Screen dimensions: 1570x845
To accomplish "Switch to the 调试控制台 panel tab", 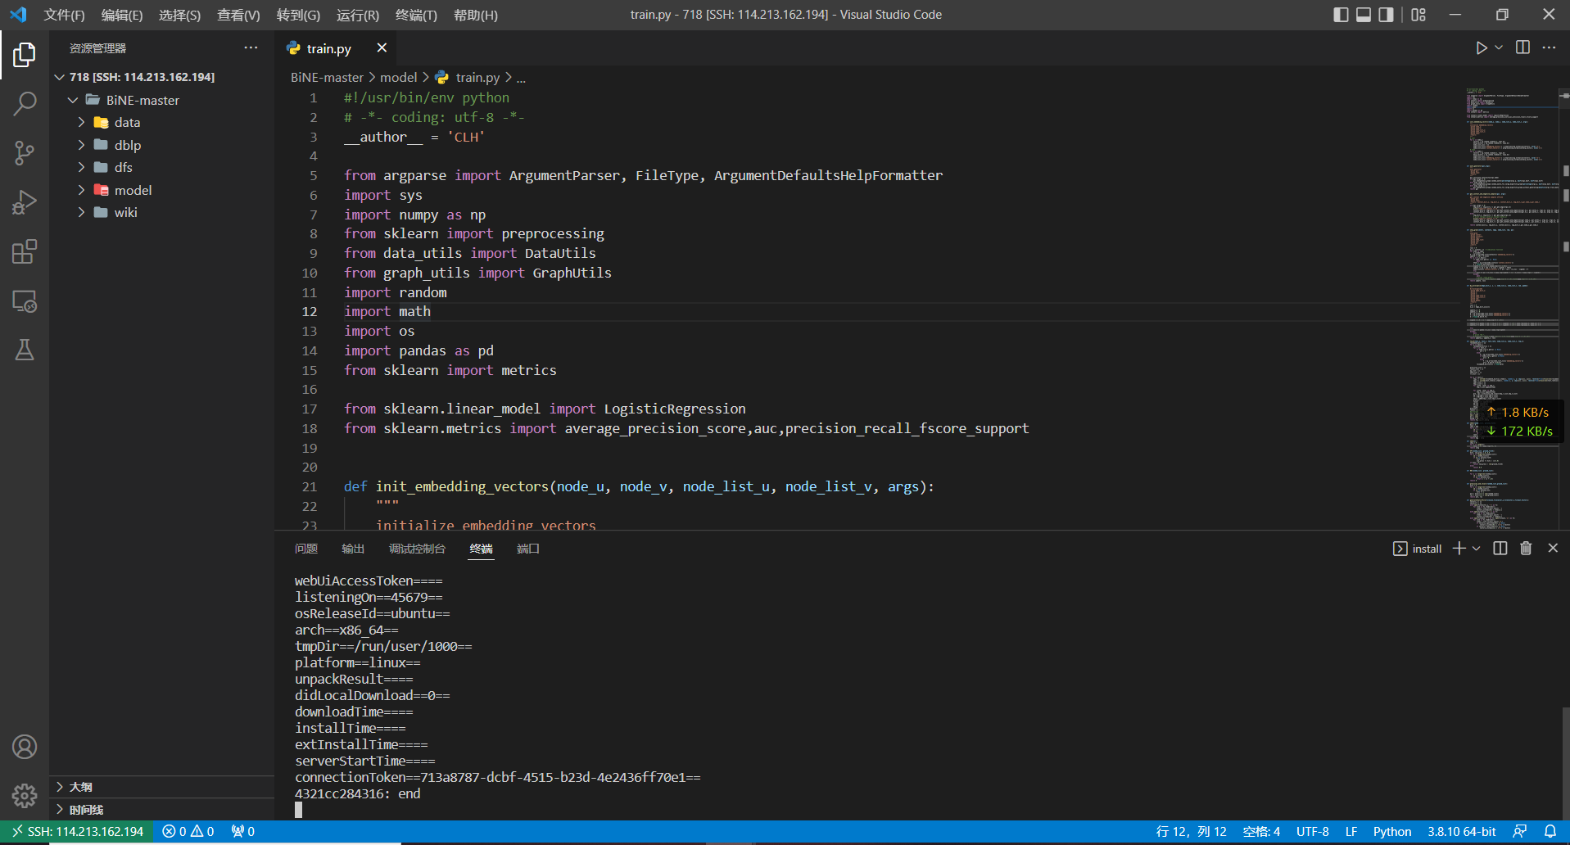I will coord(418,549).
